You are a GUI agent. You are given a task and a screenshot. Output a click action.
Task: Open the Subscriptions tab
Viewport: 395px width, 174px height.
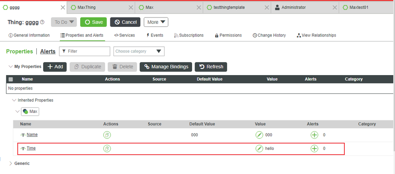pyautogui.click(x=189, y=35)
